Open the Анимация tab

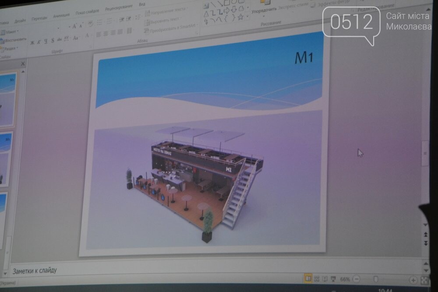click(x=61, y=15)
